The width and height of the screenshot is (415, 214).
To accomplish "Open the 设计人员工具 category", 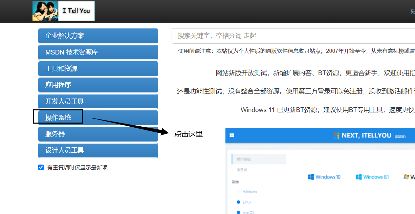I will click(98, 150).
